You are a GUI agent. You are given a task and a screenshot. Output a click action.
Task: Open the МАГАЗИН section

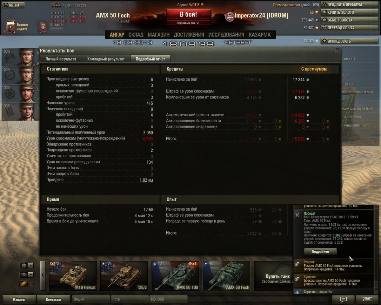click(x=159, y=35)
